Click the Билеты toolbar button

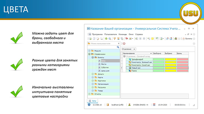[187, 39]
